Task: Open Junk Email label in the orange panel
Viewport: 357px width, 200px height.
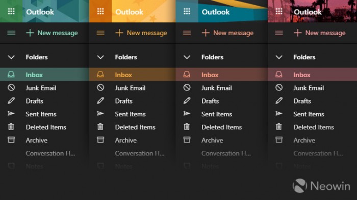Action: click(x=130, y=88)
